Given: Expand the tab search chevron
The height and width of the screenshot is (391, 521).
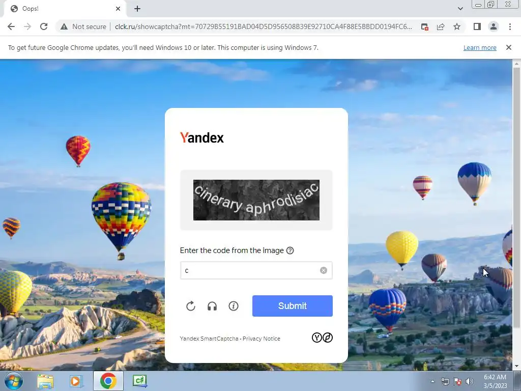Looking at the screenshot, I should [x=460, y=9].
